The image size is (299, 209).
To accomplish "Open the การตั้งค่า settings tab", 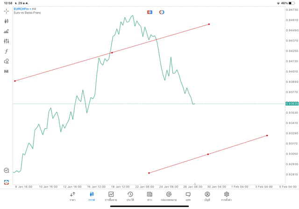I will (227, 196).
